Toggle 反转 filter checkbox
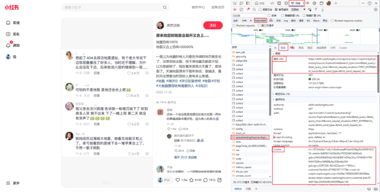380x192 pixels. coord(269,16)
